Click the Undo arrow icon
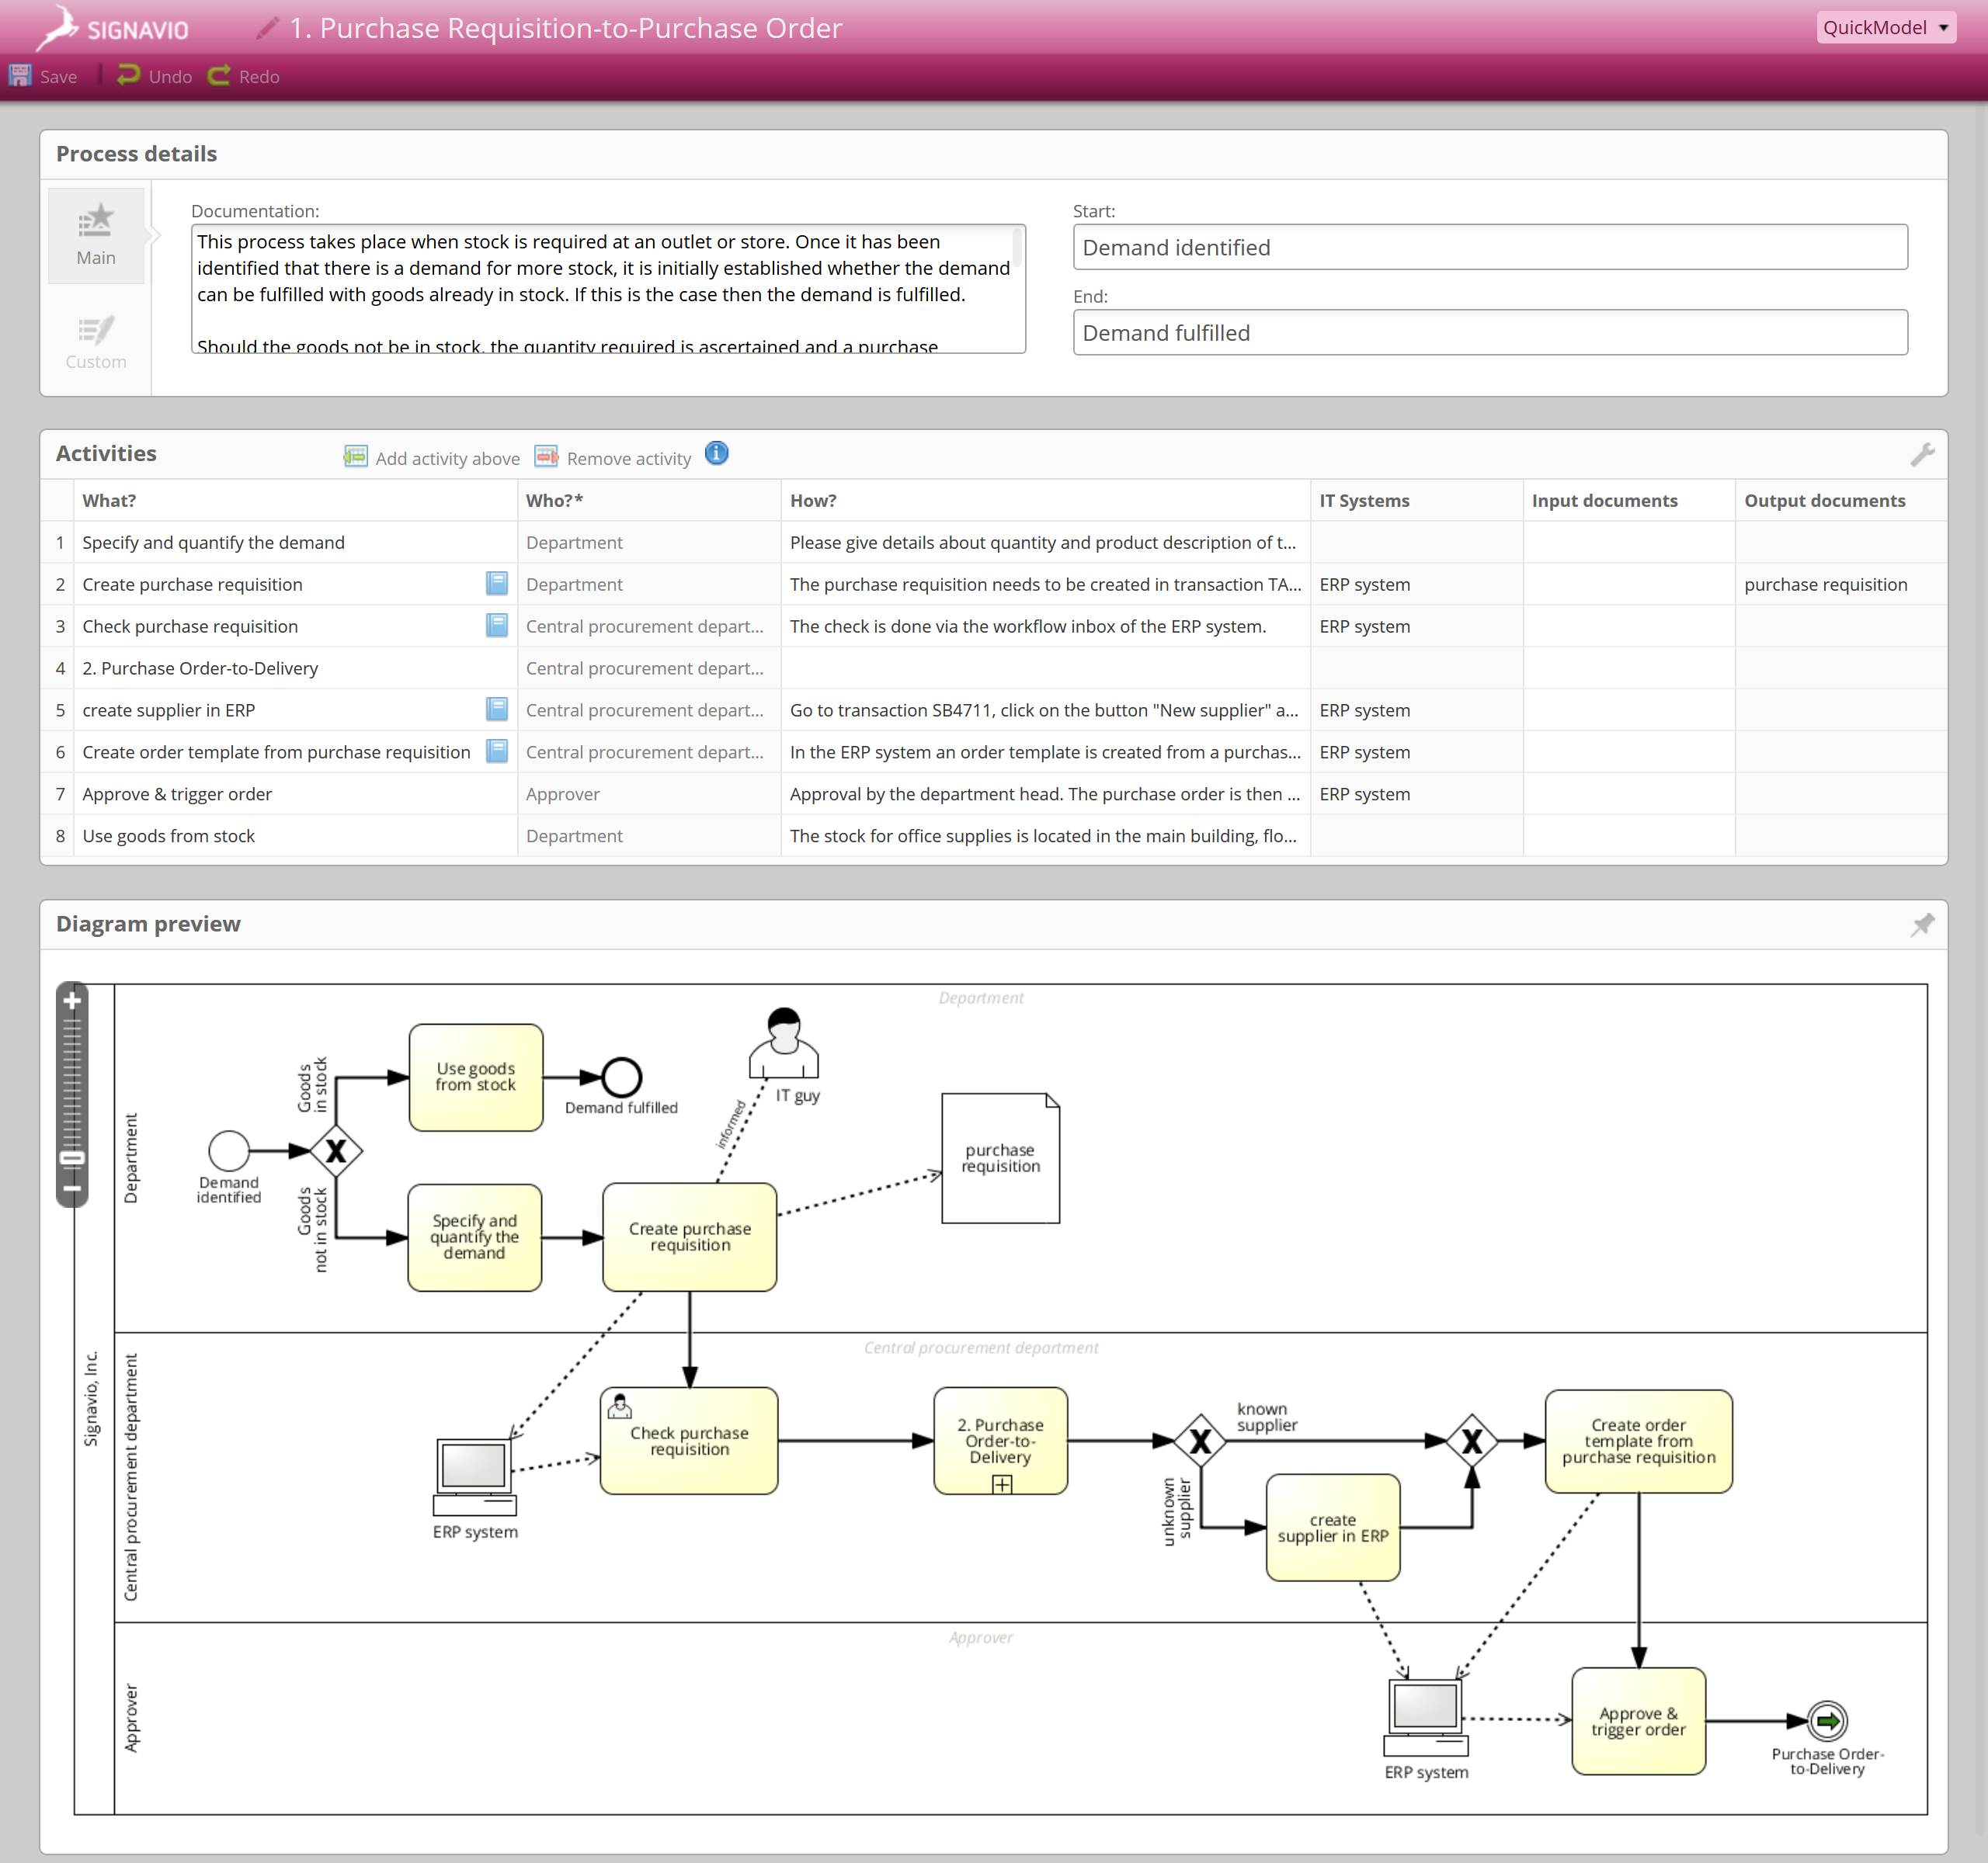 coord(128,76)
